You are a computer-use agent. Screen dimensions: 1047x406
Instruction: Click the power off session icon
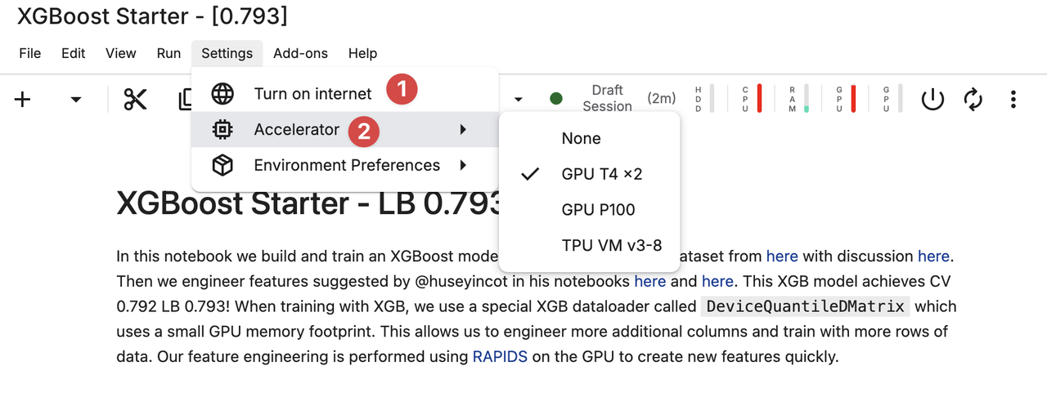[932, 100]
